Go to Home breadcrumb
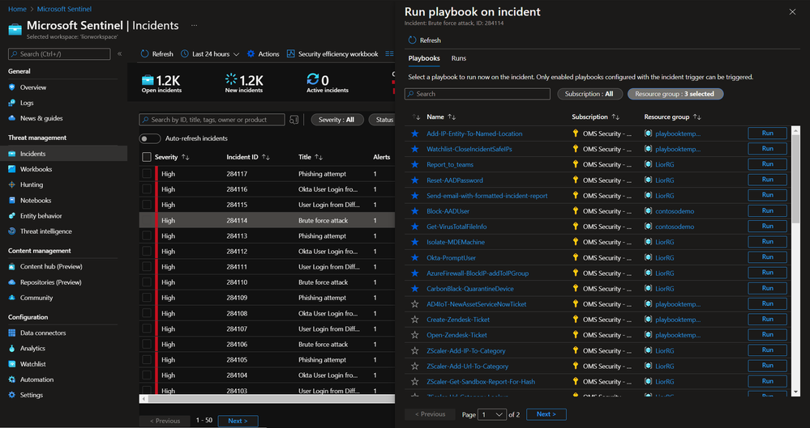This screenshot has width=810, height=428. (17, 9)
